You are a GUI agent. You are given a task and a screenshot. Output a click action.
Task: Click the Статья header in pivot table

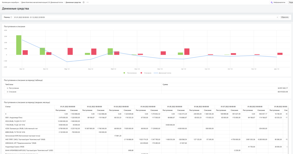tap(8, 106)
